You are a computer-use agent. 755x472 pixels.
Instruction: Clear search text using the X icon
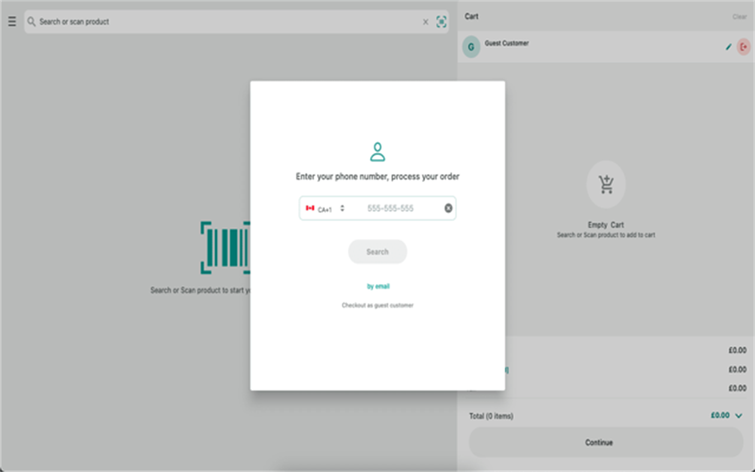425,22
